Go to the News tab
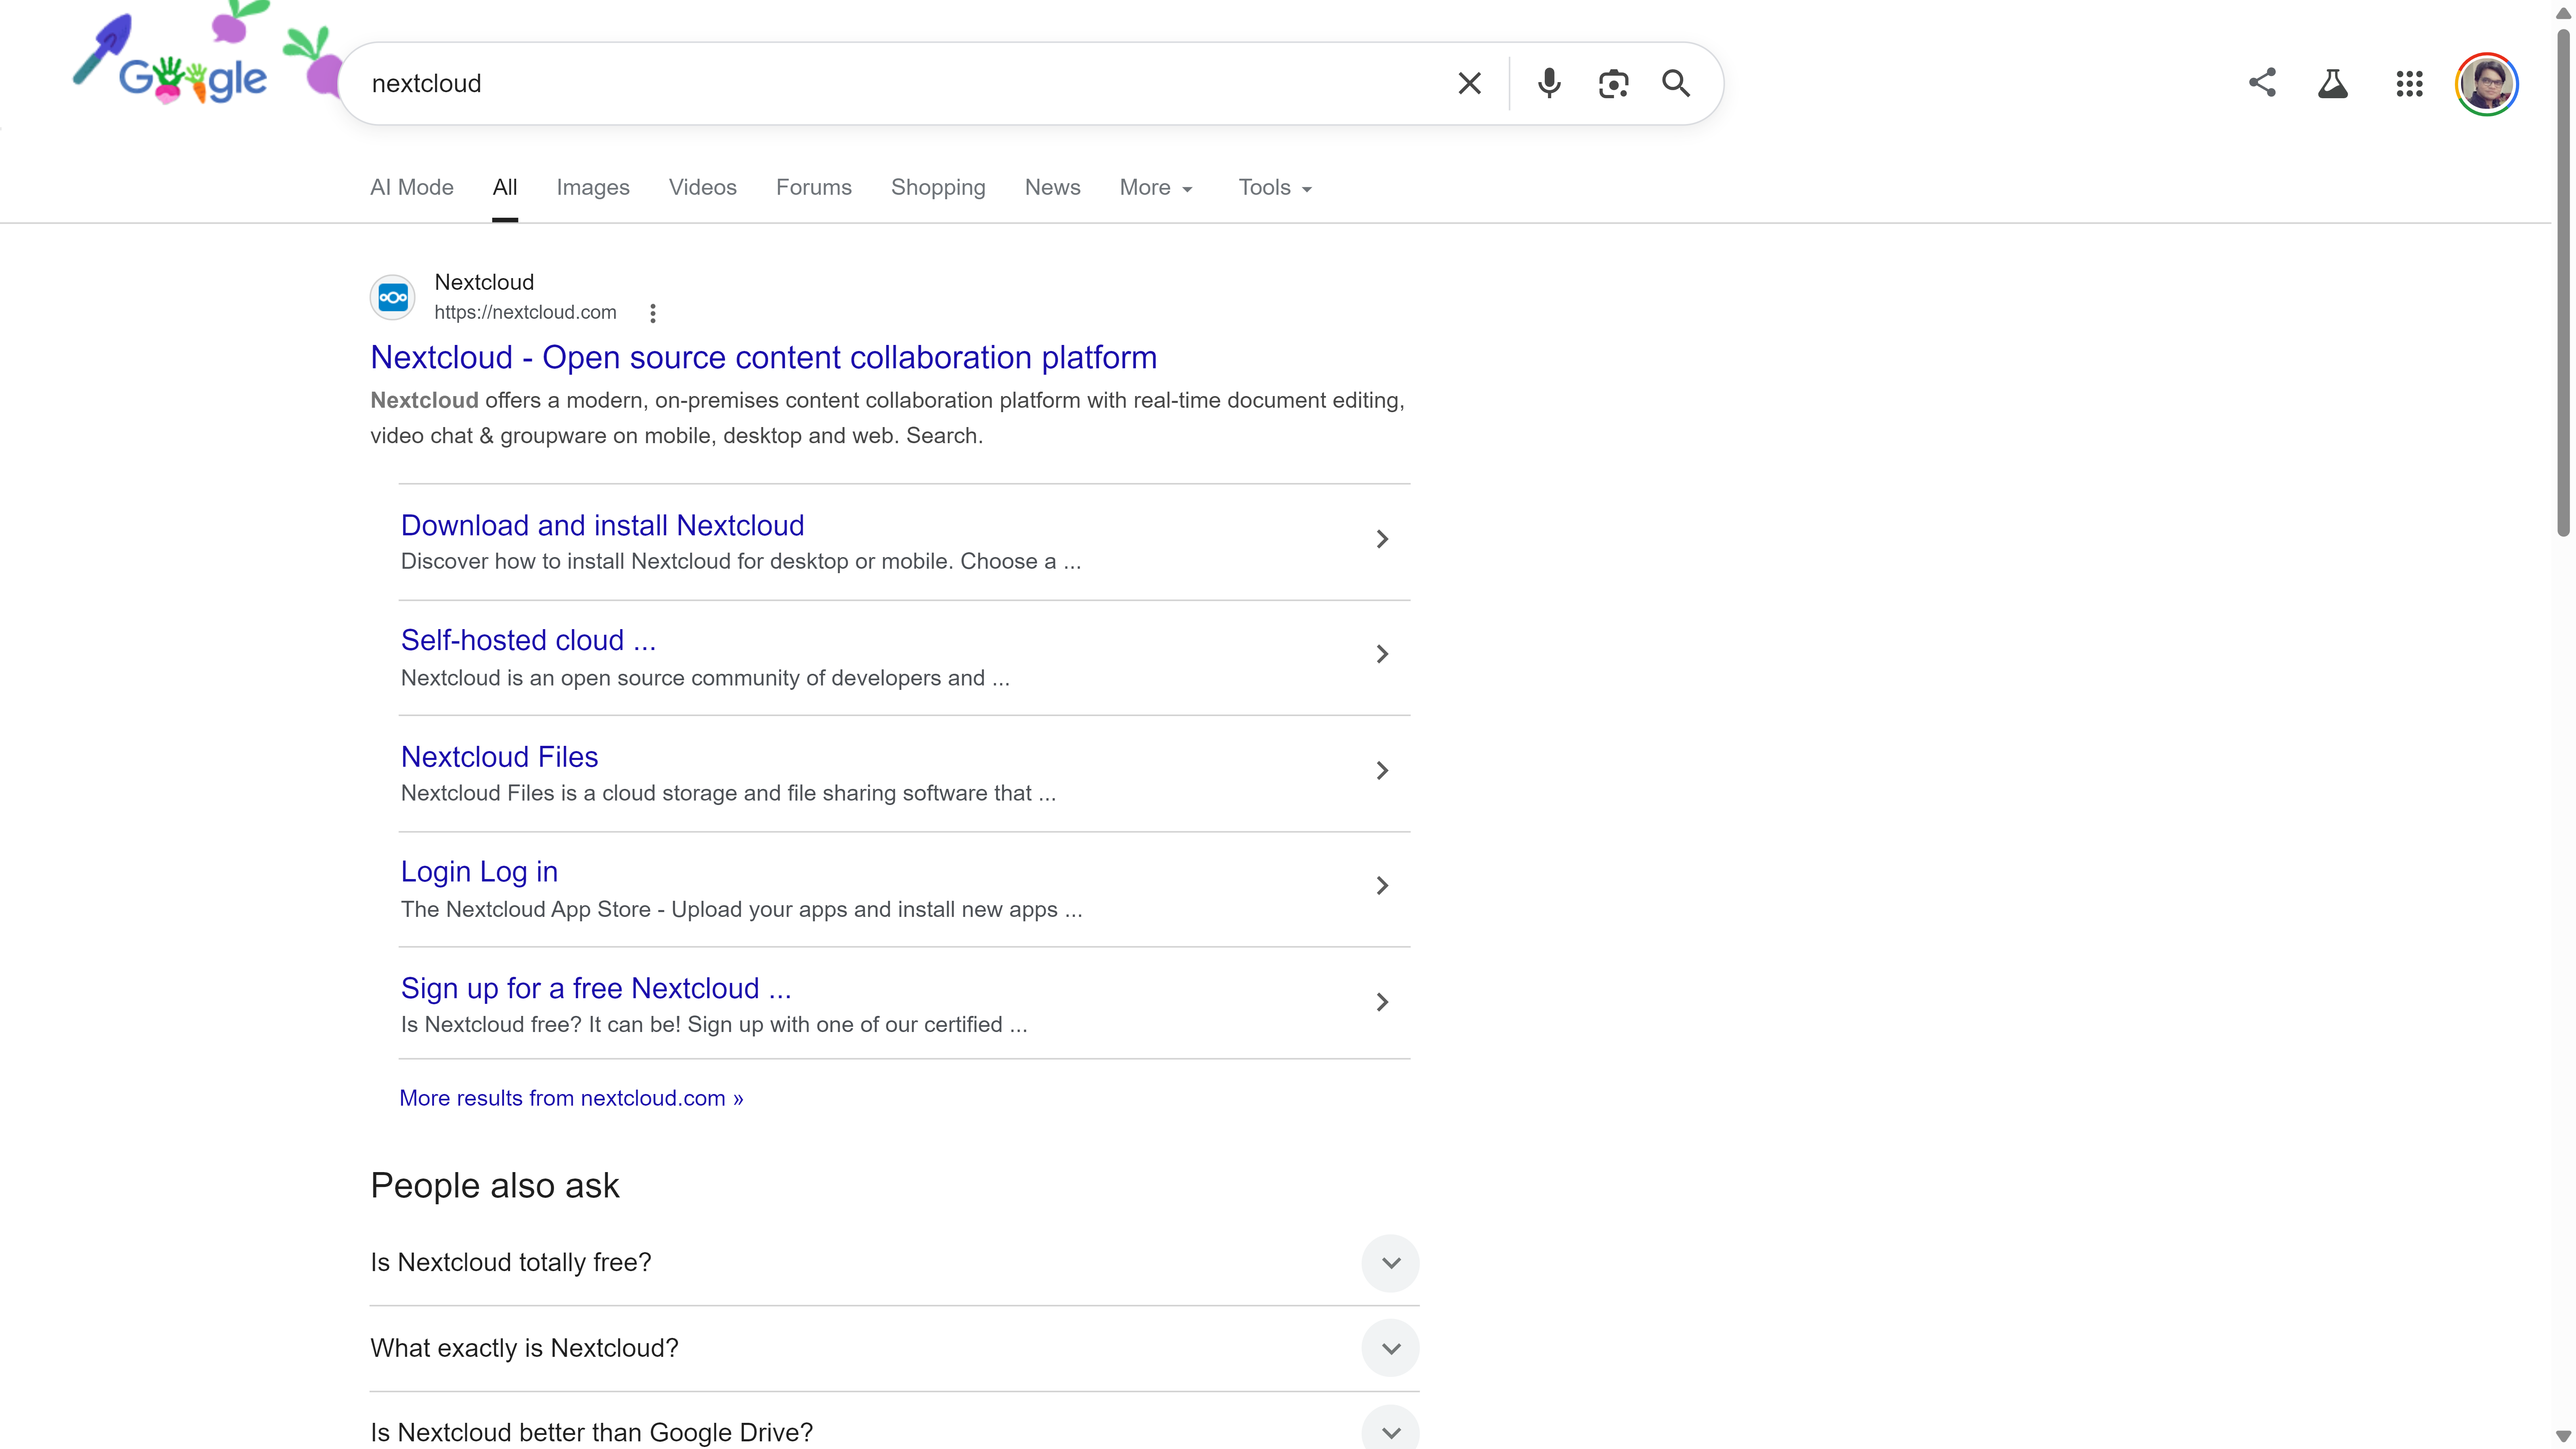 [1052, 187]
